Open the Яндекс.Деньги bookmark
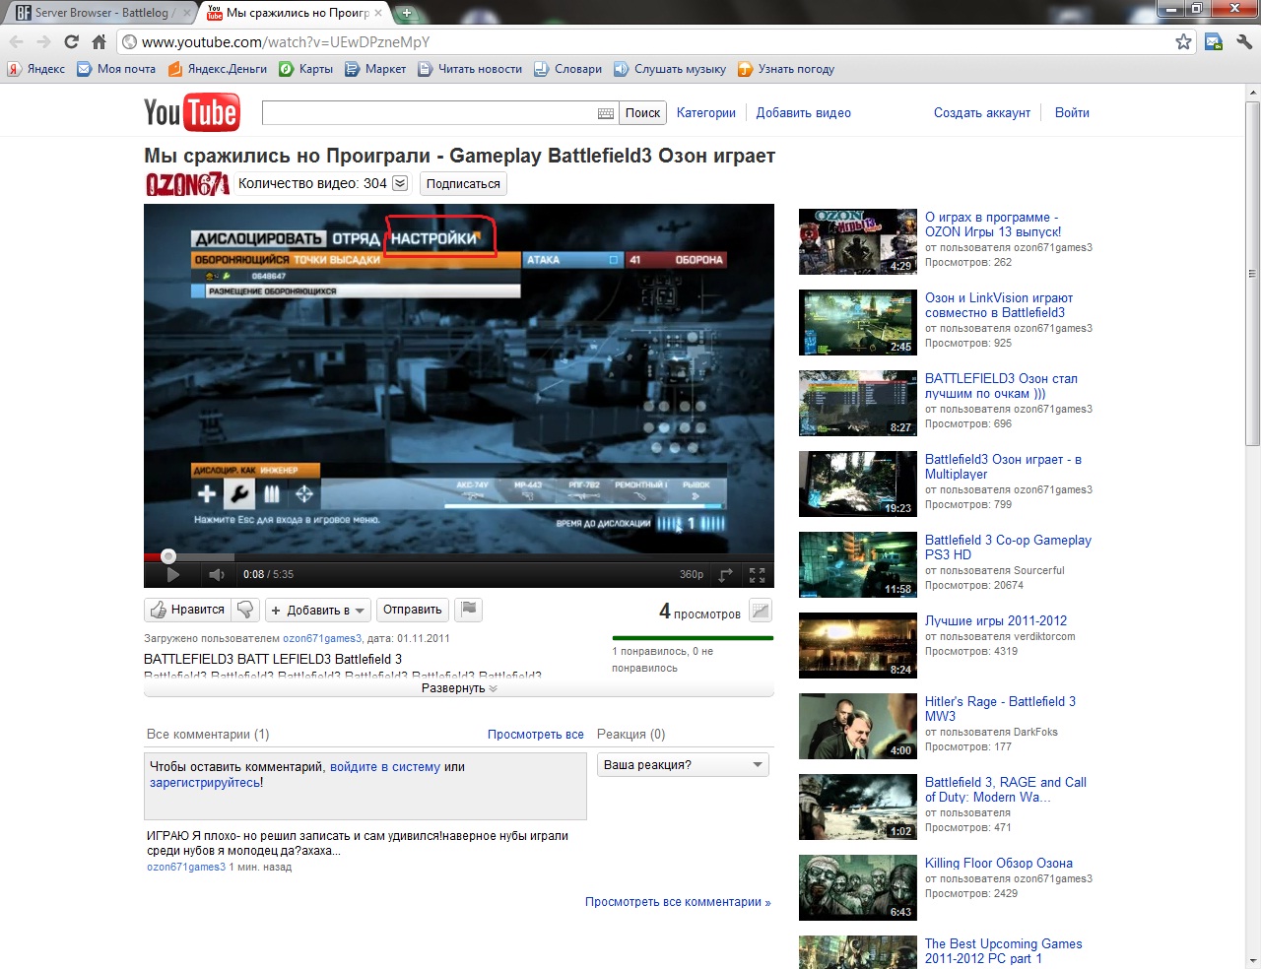 point(218,69)
